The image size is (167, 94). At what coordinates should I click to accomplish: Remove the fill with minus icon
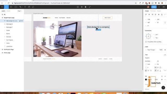pyautogui.click(x=165, y=79)
